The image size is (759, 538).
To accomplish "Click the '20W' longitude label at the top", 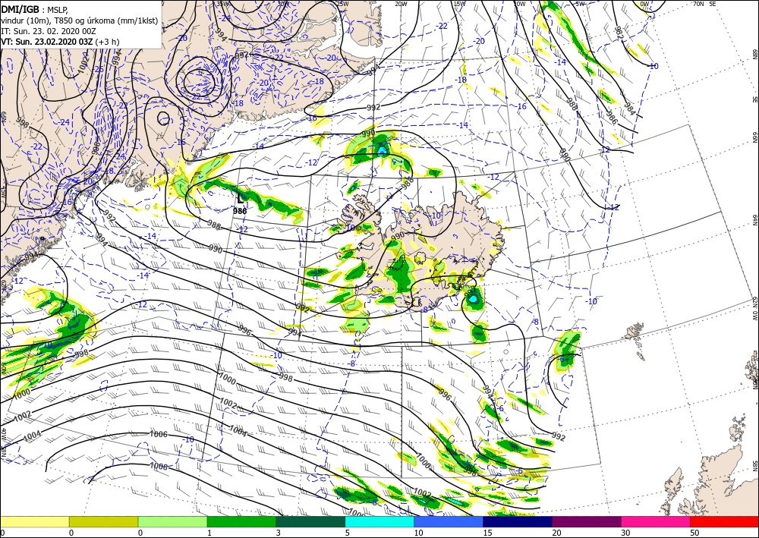I will tap(400, 4).
